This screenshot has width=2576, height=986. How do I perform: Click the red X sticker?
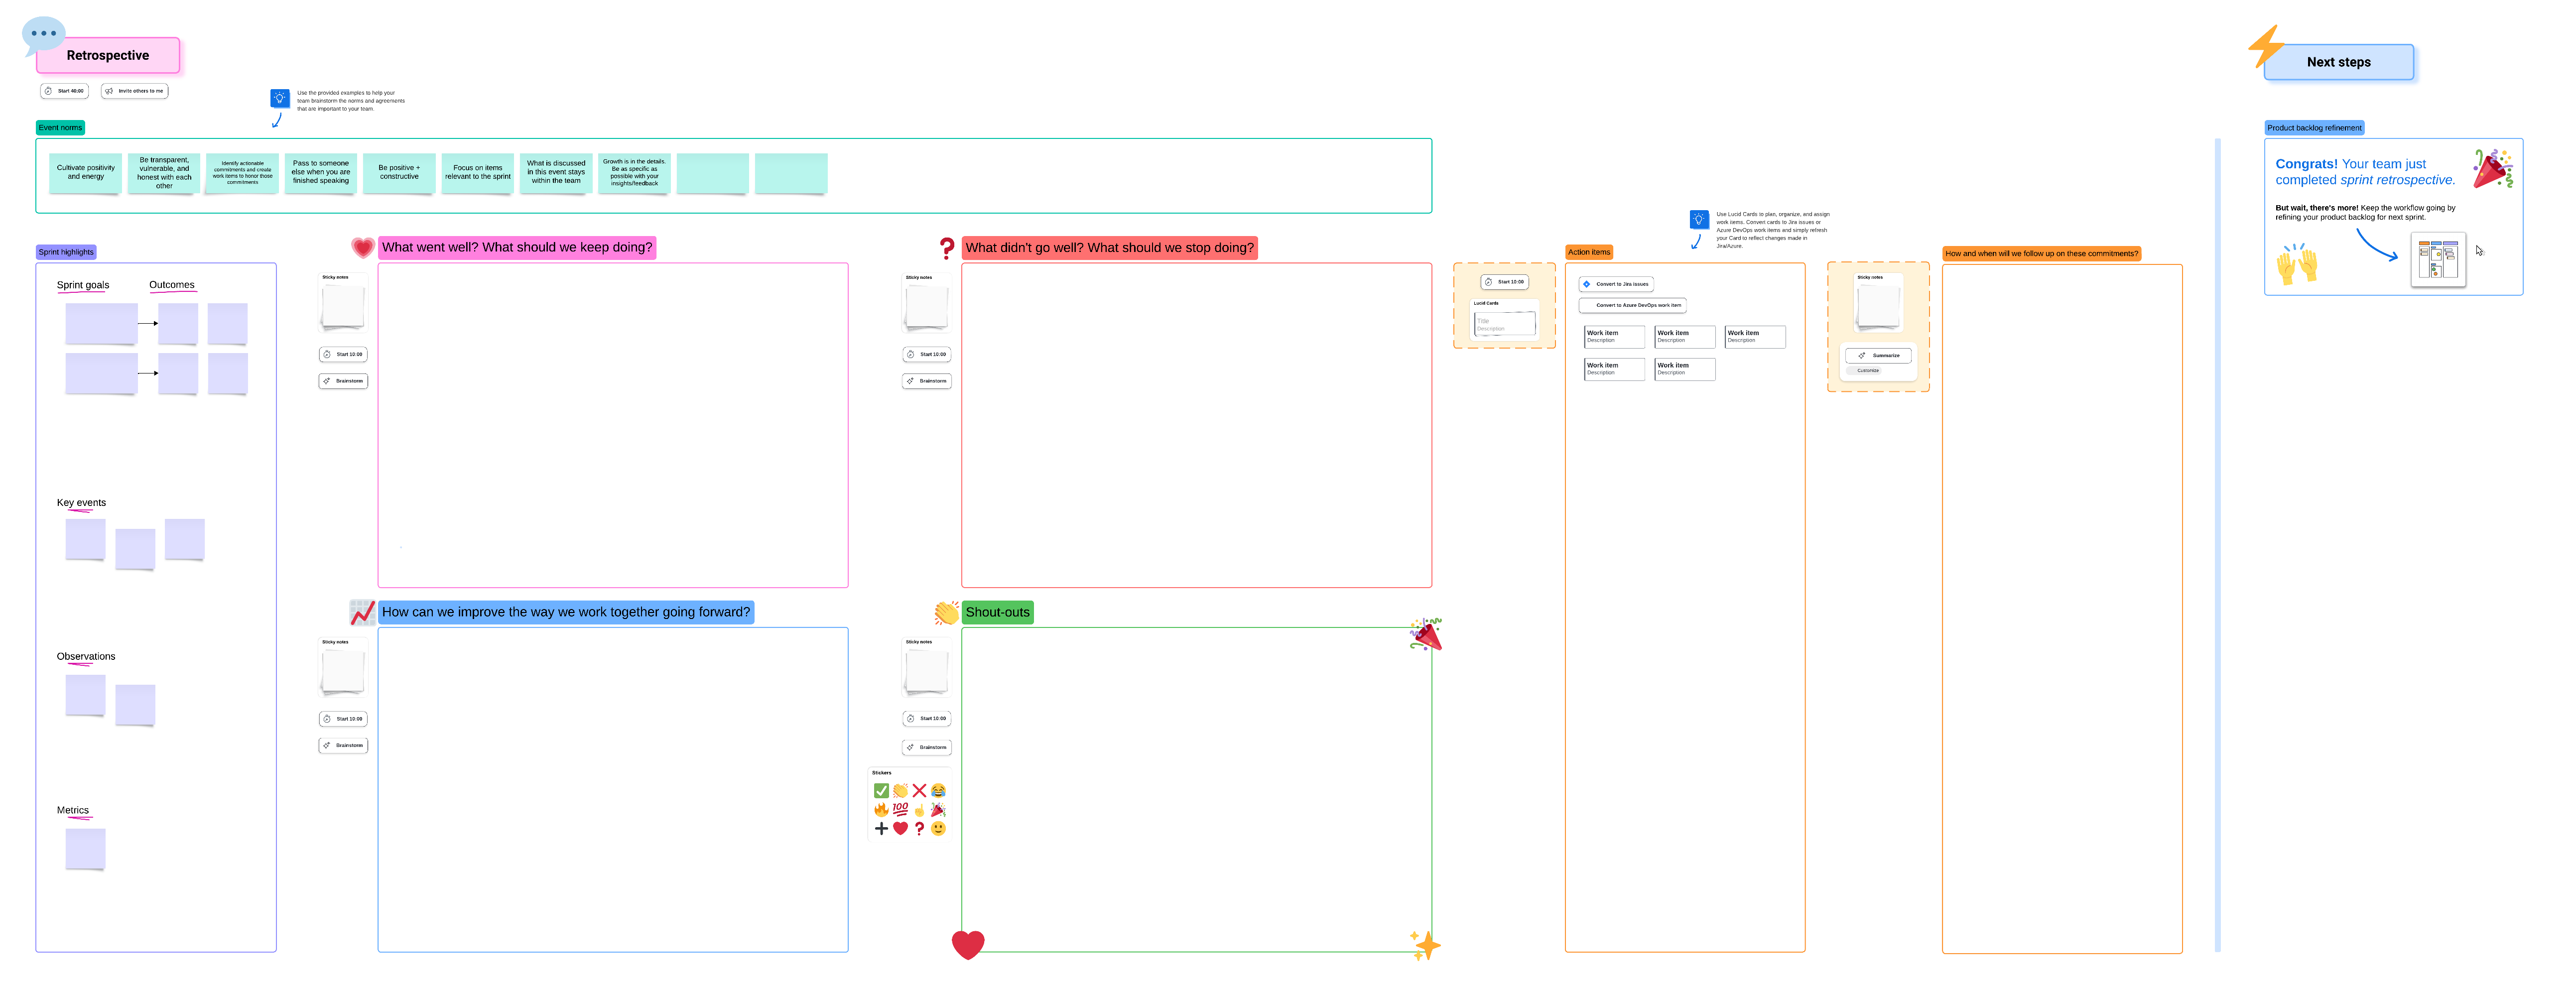(x=919, y=791)
